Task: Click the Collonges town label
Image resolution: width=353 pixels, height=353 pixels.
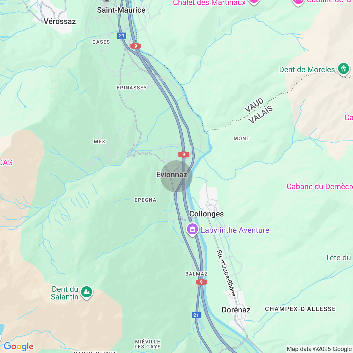Action: pos(207,214)
